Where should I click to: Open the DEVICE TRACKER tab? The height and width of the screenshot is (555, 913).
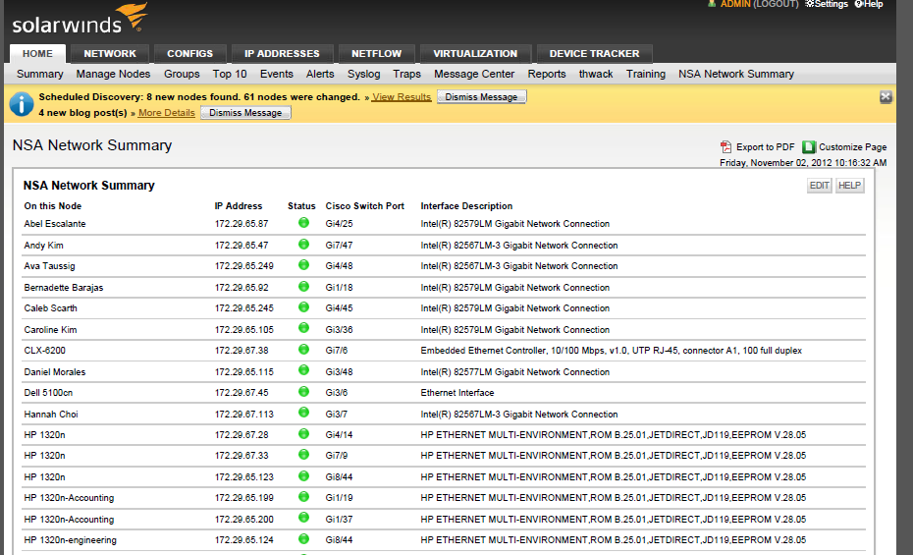pyautogui.click(x=594, y=54)
